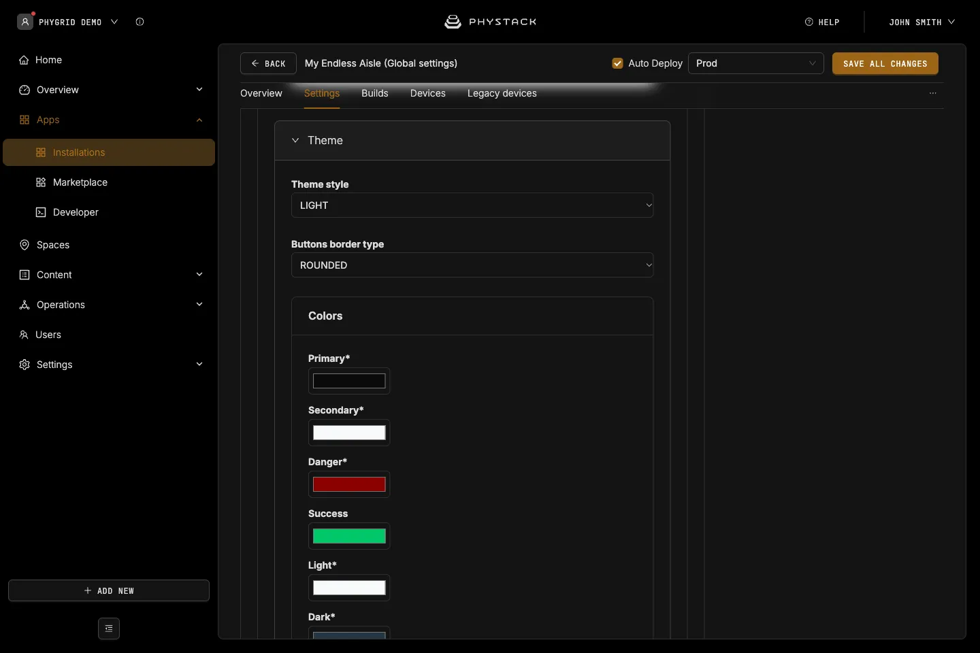Open the Buttons border type dropdown
This screenshot has width=980, height=653.
[x=472, y=265]
